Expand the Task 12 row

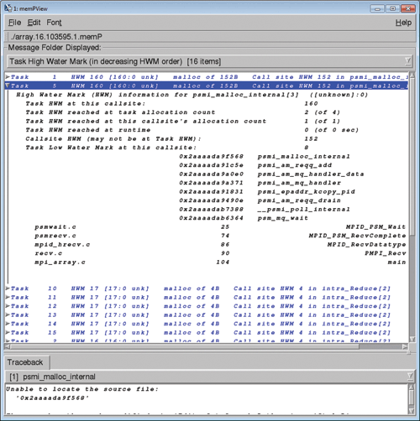coord(8,306)
